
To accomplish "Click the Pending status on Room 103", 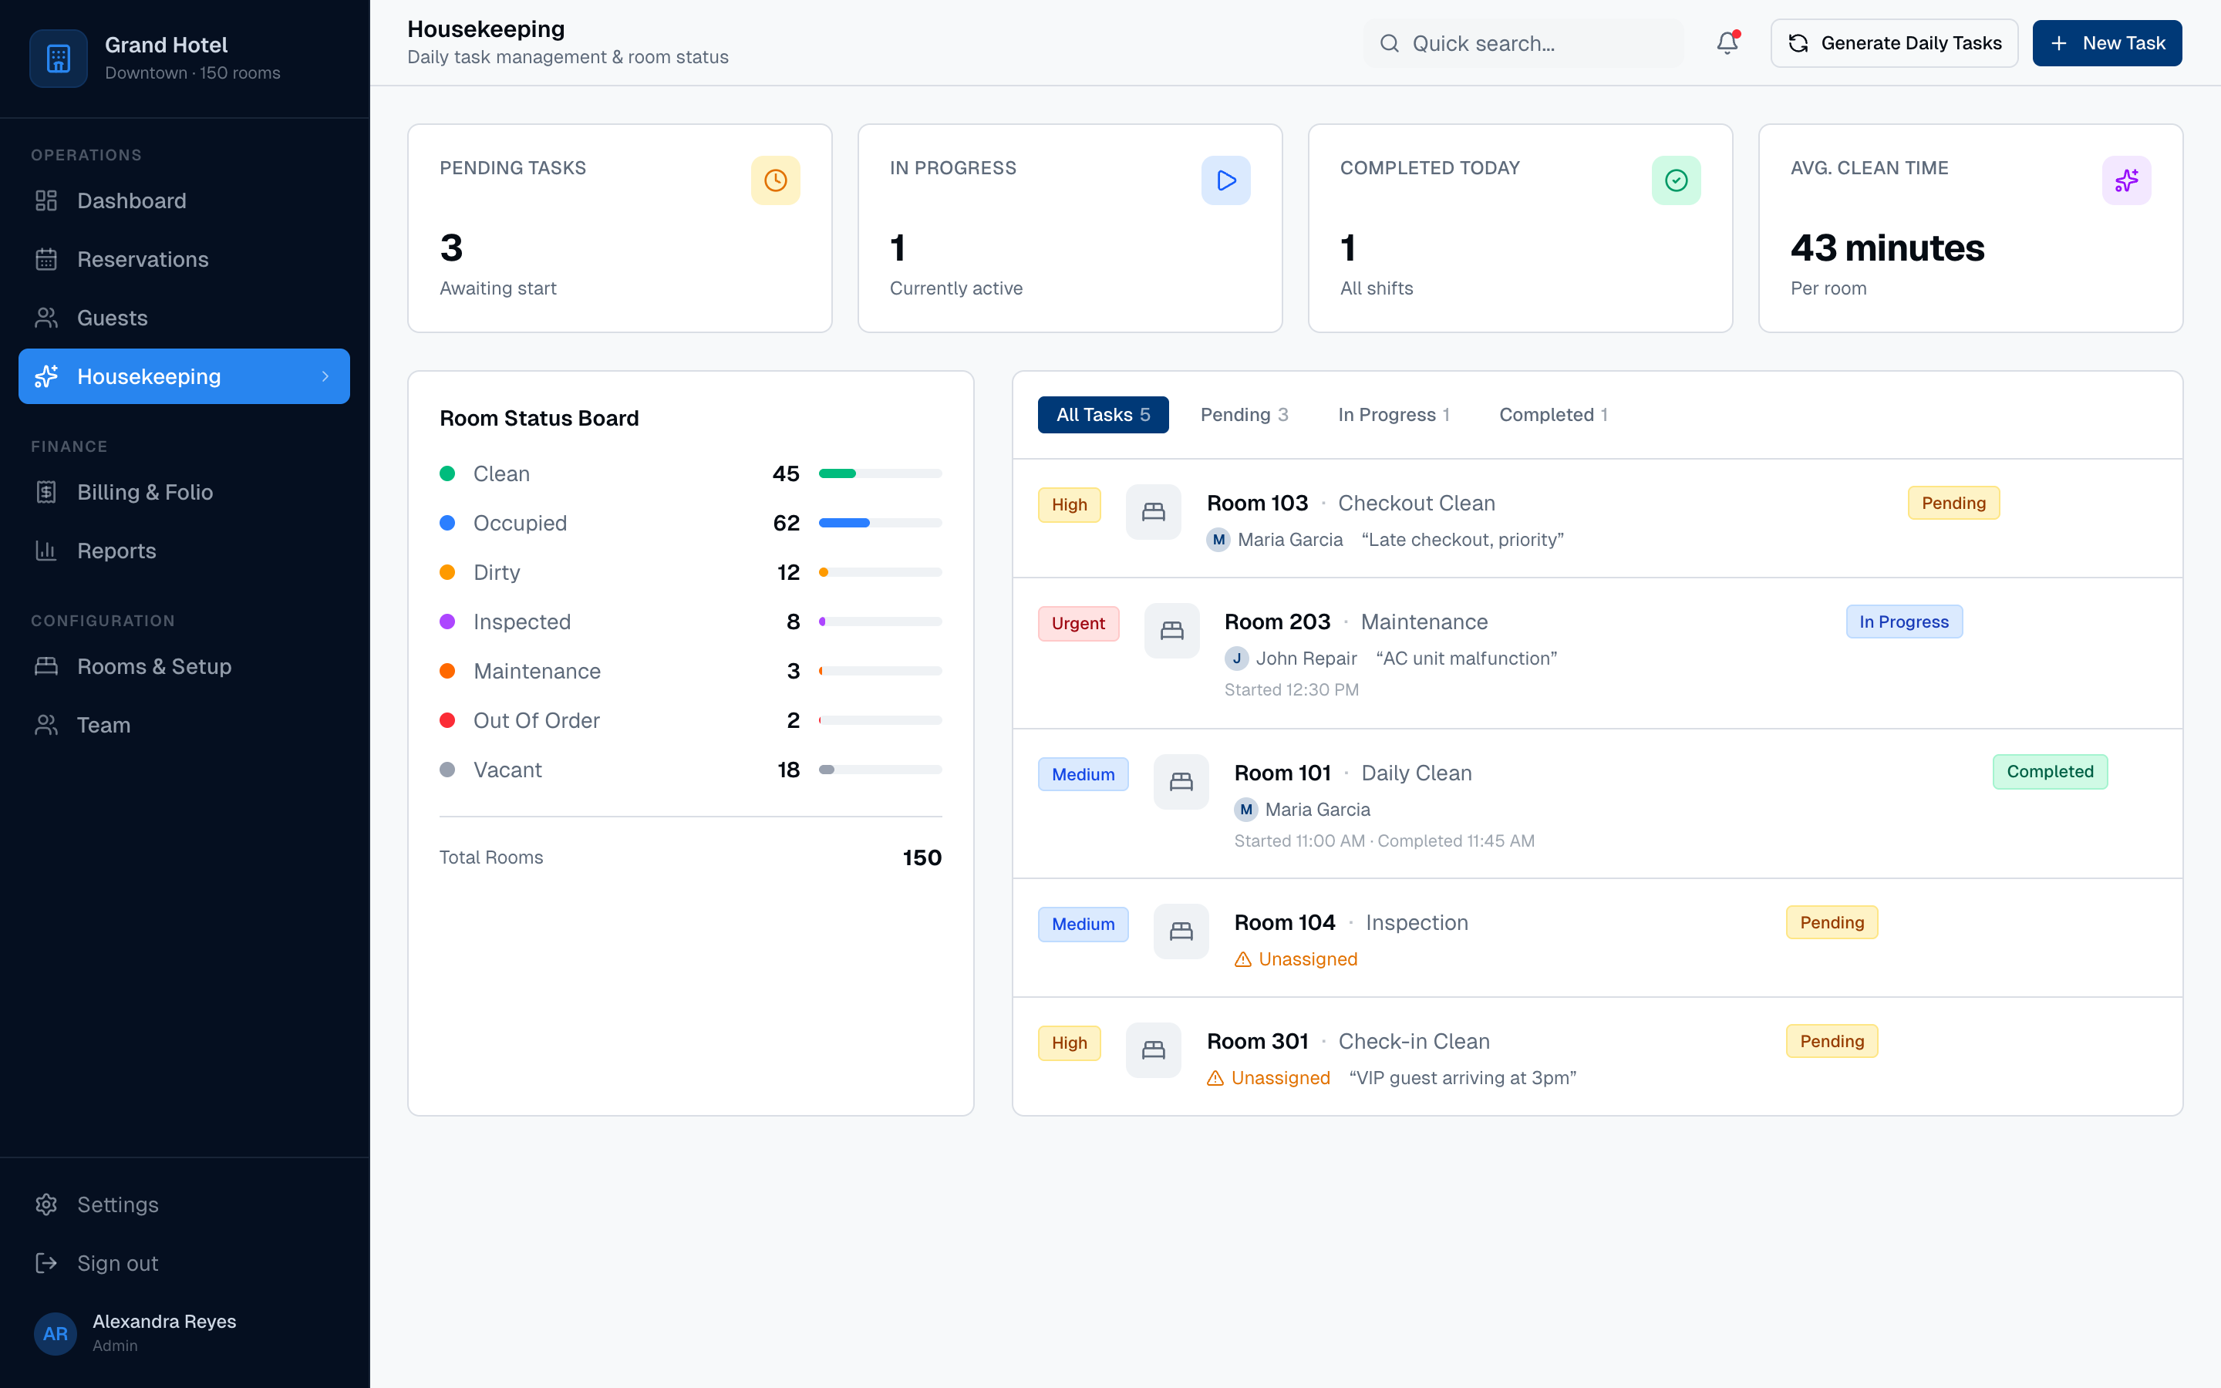I will [x=1954, y=503].
